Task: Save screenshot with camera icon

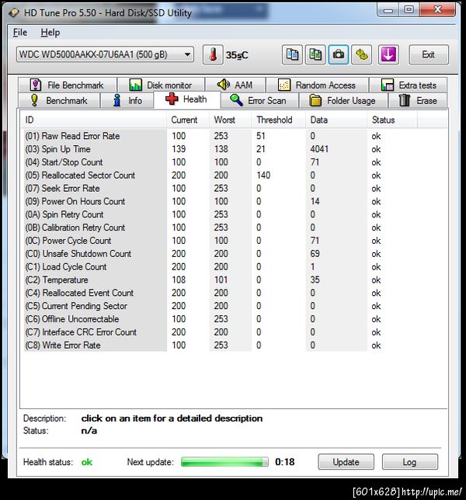Action: [339, 54]
